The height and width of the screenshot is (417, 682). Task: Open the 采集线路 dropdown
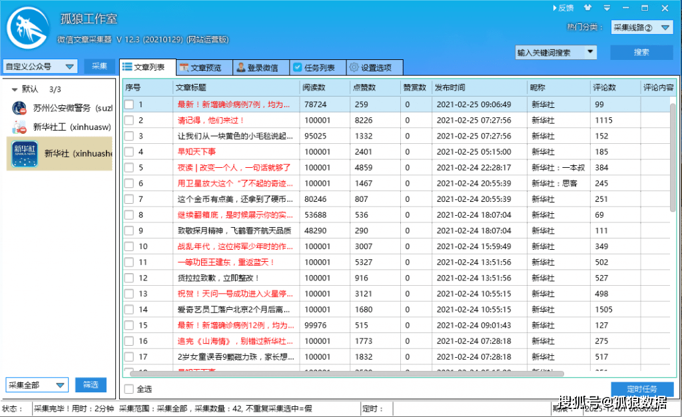(x=642, y=27)
